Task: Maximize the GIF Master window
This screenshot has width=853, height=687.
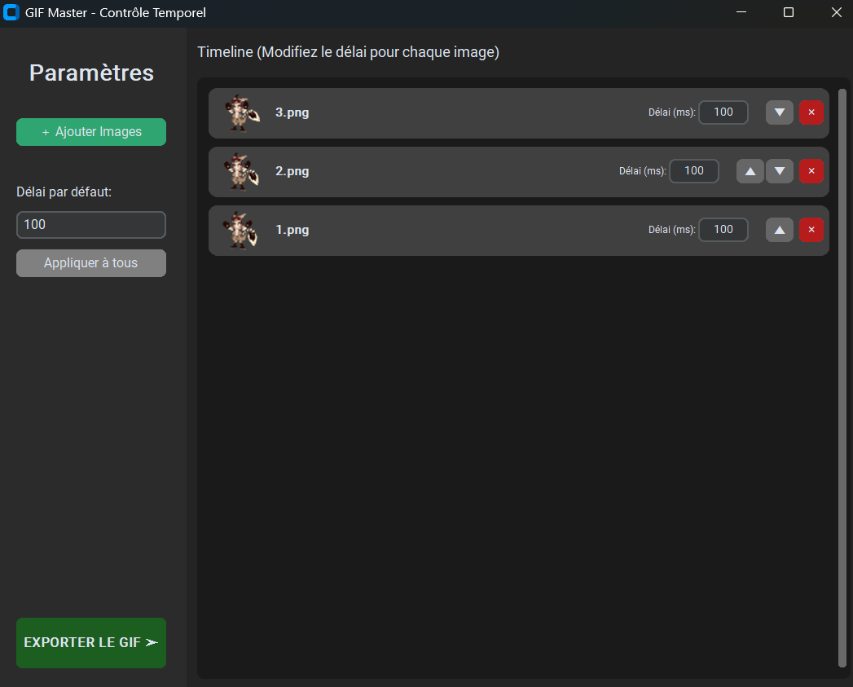Action: pos(789,13)
